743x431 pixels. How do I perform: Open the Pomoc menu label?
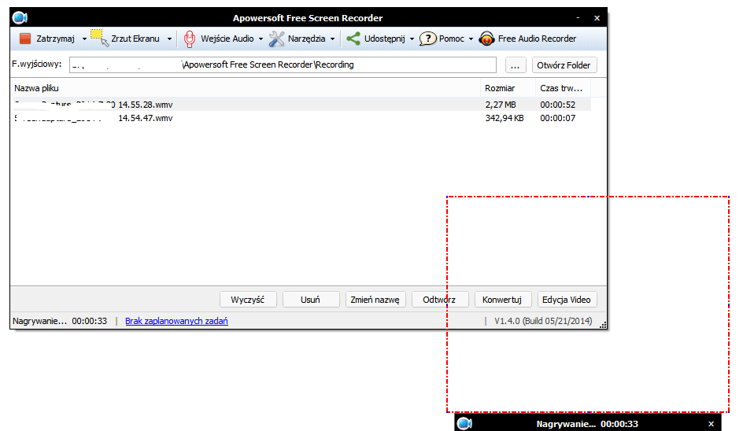pyautogui.click(x=452, y=39)
